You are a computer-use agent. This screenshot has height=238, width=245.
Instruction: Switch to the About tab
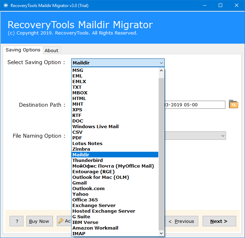[x=51, y=50]
